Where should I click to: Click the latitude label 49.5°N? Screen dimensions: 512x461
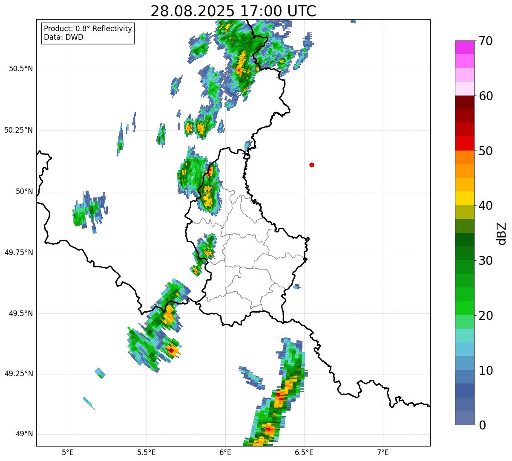pyautogui.click(x=21, y=313)
